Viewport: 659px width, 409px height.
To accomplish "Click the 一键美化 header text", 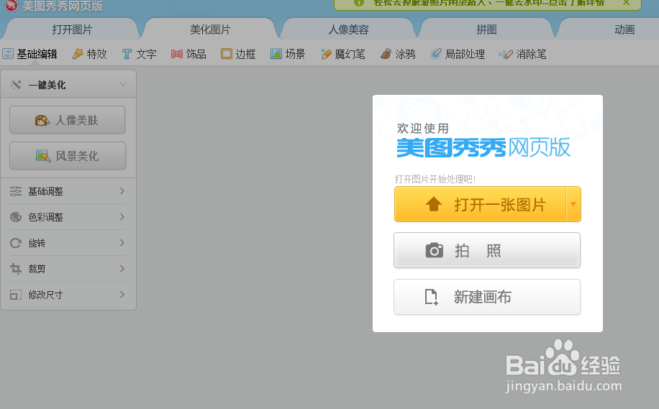I will click(47, 86).
